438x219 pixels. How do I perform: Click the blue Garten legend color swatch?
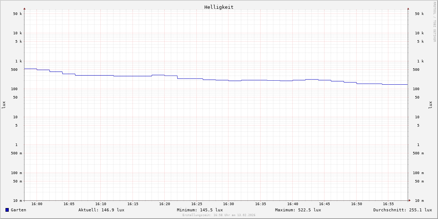click(7, 210)
